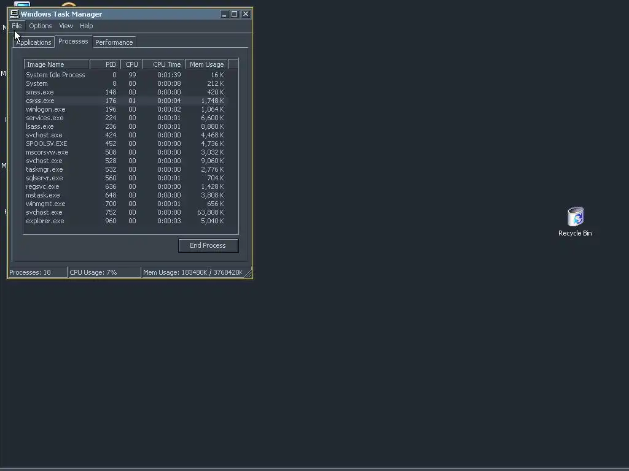Select the taskmgr.exe process
This screenshot has width=629, height=471.
(126, 169)
